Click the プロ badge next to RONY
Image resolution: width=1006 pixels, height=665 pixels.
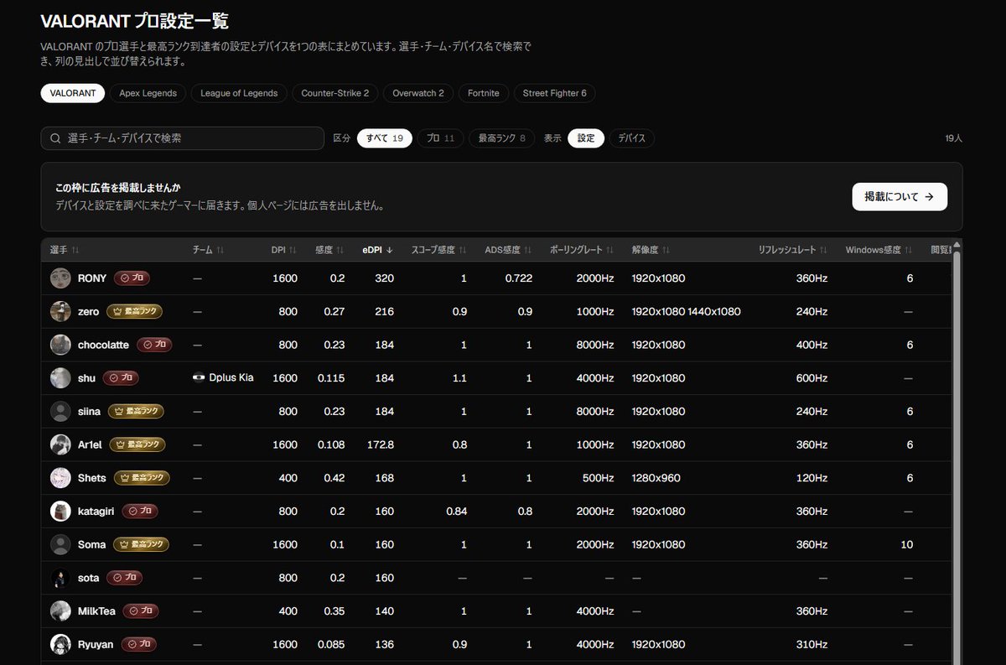[x=132, y=278]
